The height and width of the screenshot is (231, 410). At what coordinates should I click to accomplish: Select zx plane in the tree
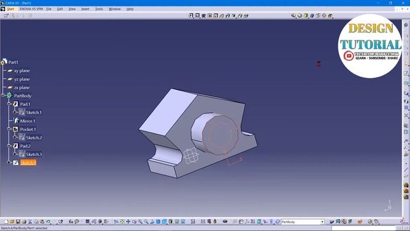pos(22,87)
